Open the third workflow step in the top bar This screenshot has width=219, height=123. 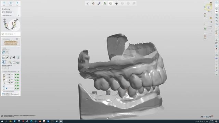pyautogui.click(x=99, y=3)
